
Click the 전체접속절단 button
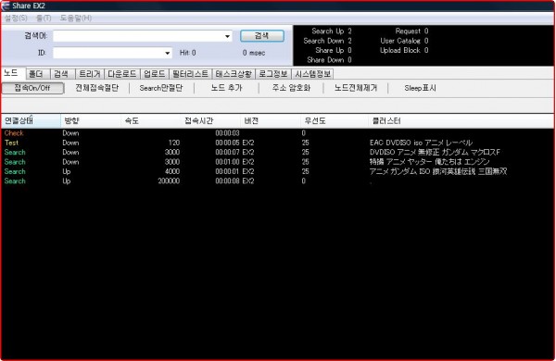point(96,88)
